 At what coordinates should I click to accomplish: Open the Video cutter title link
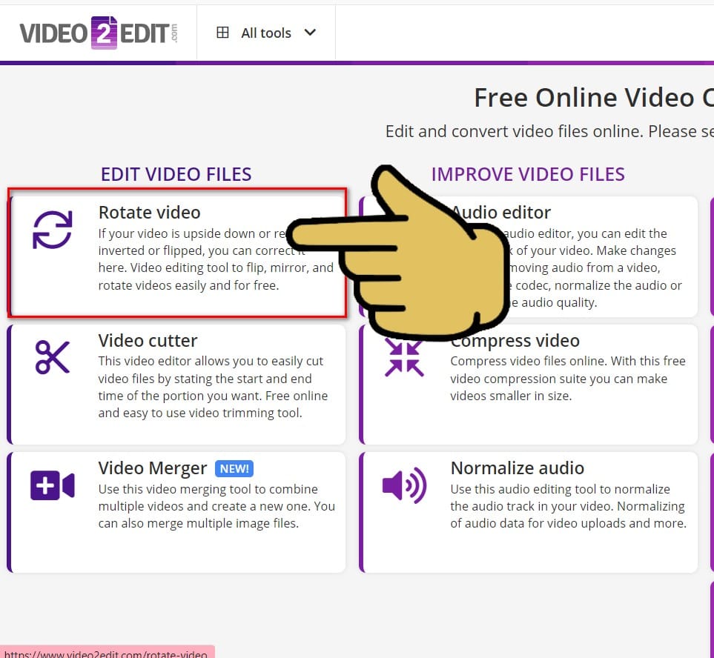148,341
